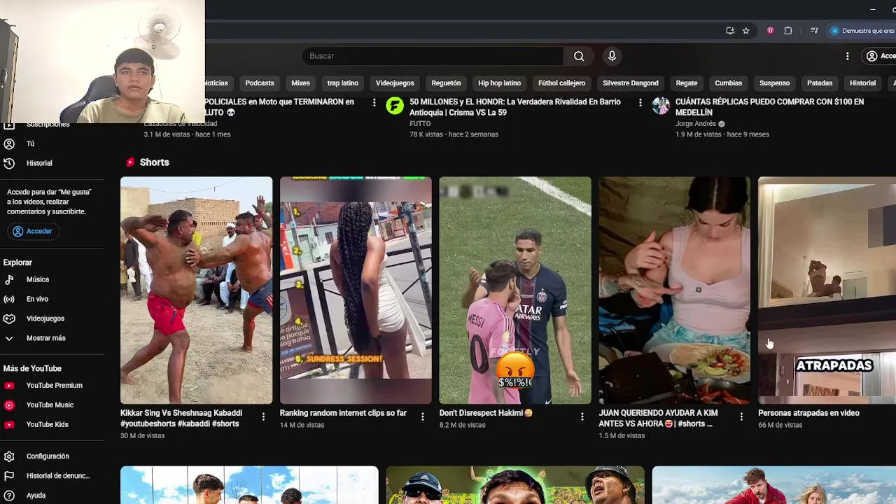
Task: Open options for Kikkar Sing Kabaddi short
Action: pyautogui.click(x=263, y=416)
